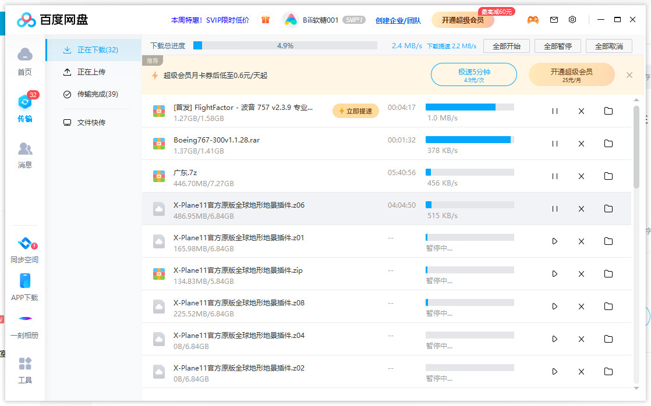Click the 广东.7z file name
The height and width of the screenshot is (406, 651).
click(x=185, y=173)
